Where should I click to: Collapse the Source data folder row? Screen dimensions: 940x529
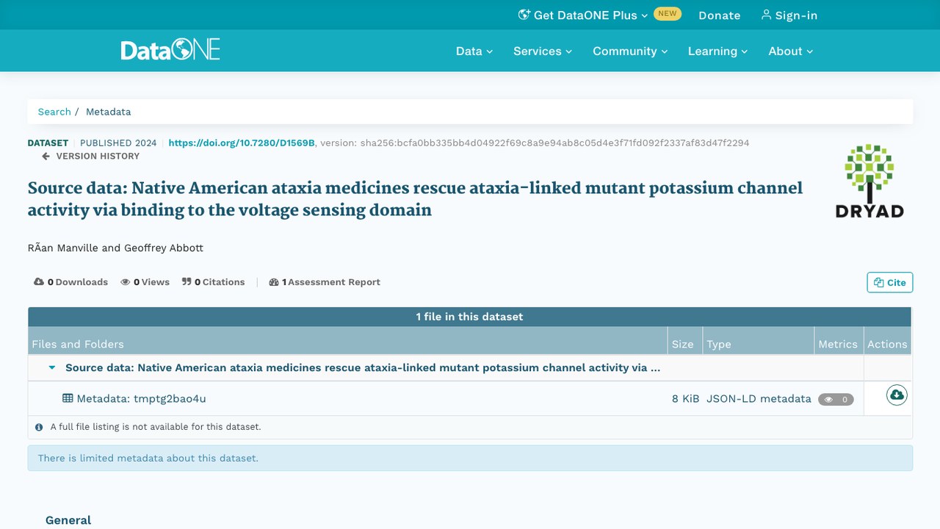click(51, 368)
